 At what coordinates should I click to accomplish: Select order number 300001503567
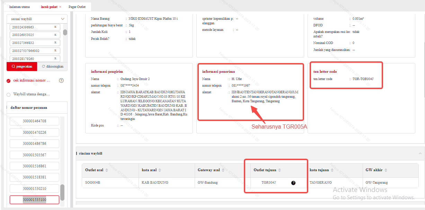pos(34,155)
